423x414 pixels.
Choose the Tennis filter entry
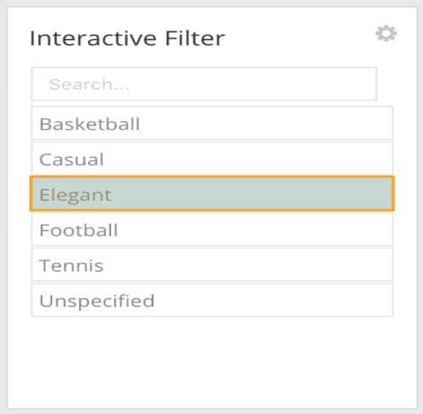(x=212, y=265)
